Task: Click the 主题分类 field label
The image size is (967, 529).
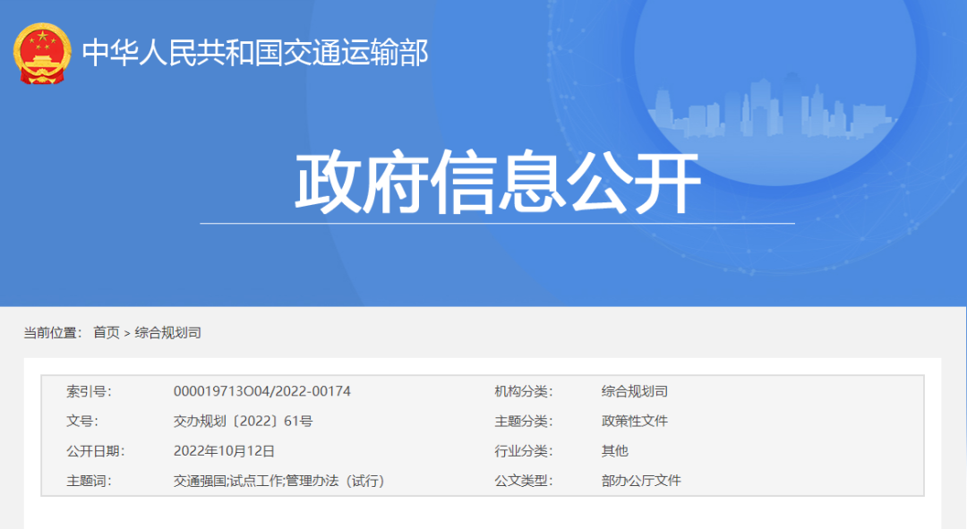Action: (524, 421)
